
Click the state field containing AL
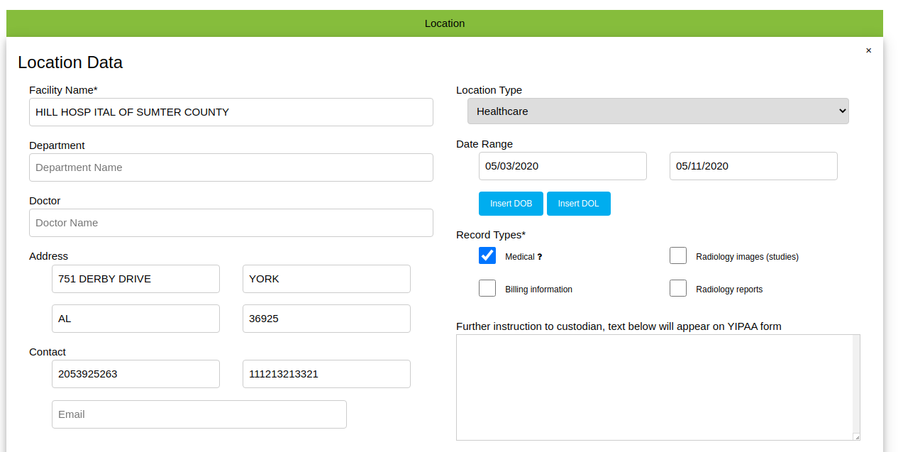click(135, 319)
